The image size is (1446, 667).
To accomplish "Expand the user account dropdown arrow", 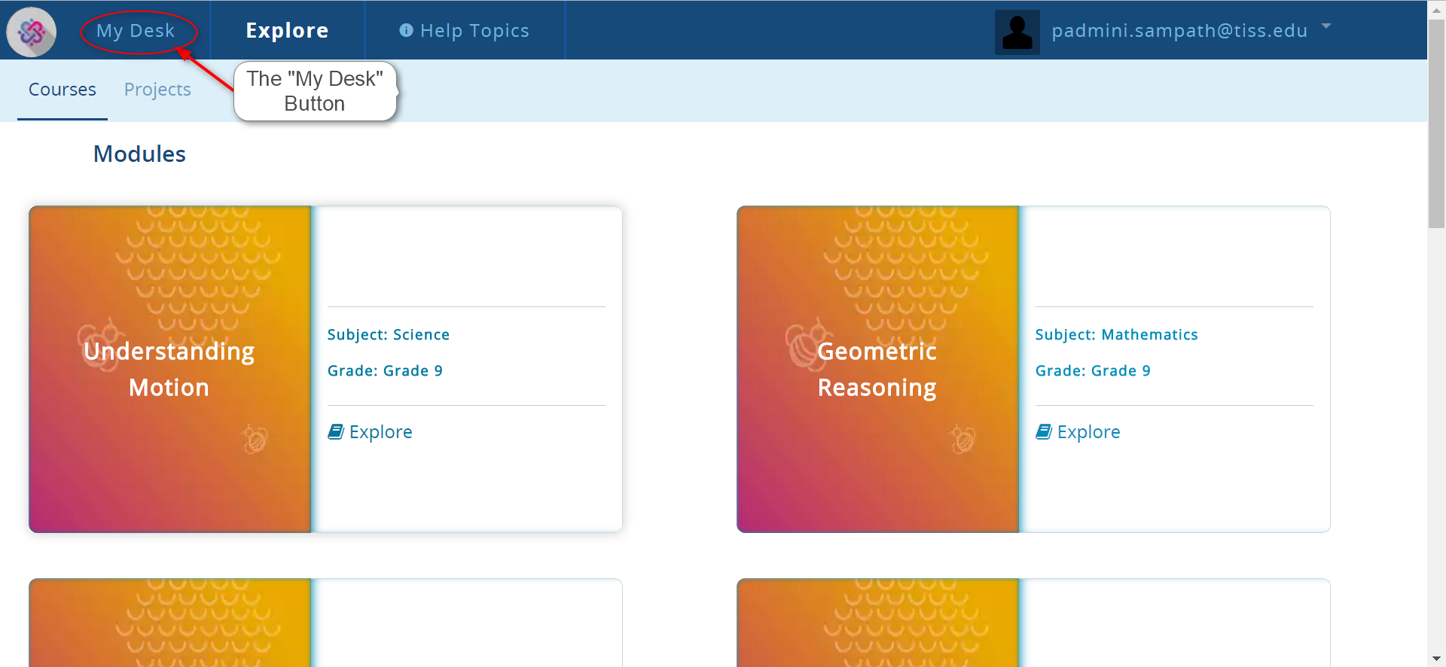I will [1326, 26].
